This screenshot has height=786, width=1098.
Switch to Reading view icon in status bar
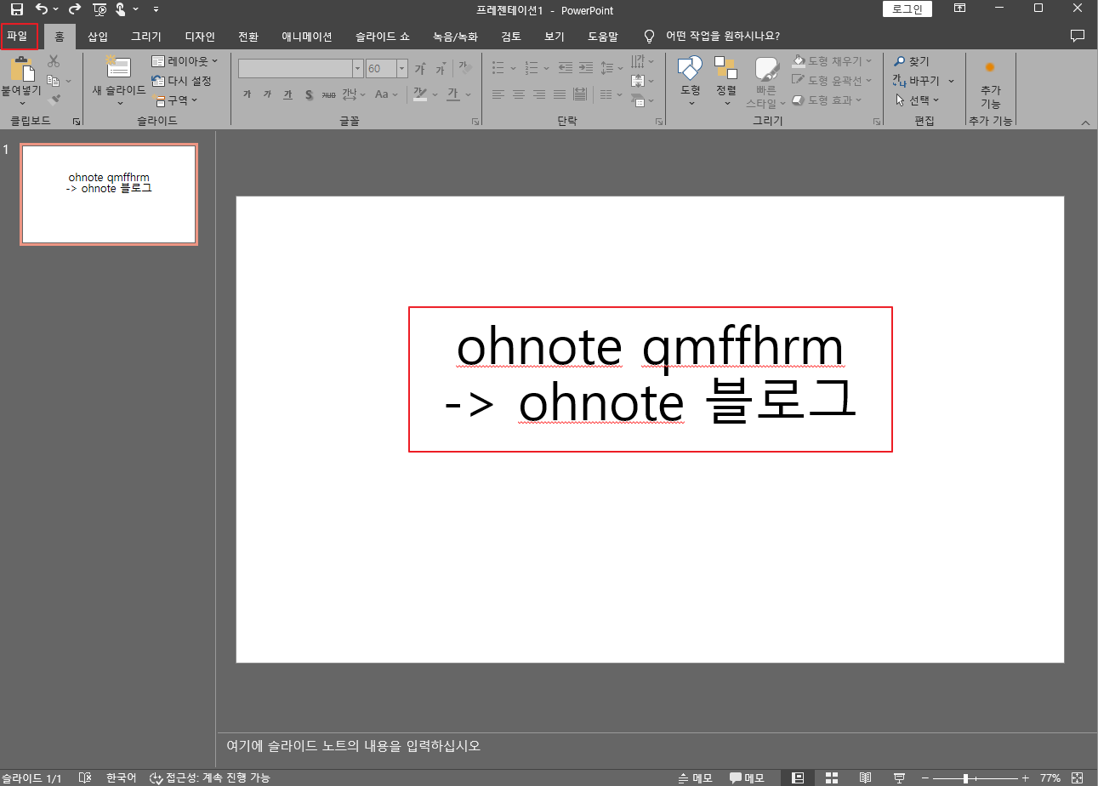click(x=865, y=777)
